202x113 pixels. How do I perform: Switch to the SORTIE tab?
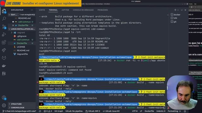(42, 10)
